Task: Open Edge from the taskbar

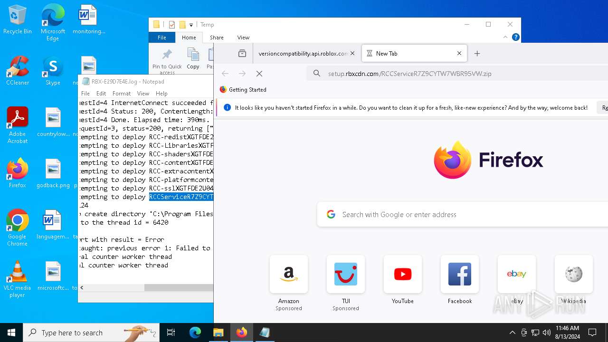Action: (195, 332)
